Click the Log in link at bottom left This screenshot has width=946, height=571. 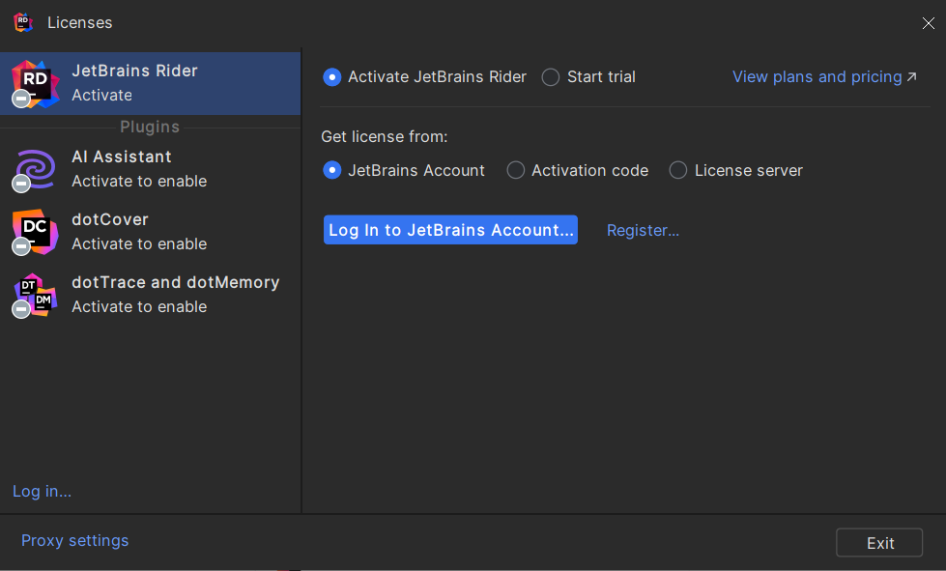[x=42, y=491]
